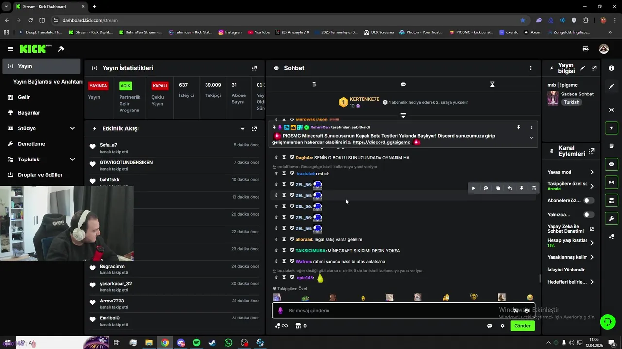Open the pinned message three-dot options
The image size is (622, 349).
[x=531, y=127]
